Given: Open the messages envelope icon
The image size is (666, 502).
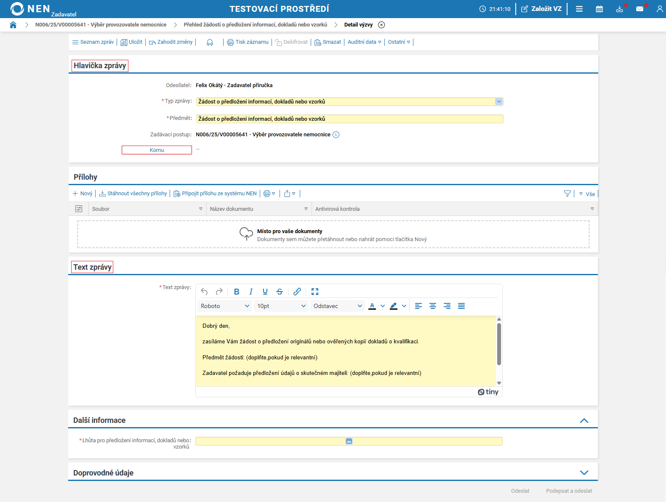Looking at the screenshot, I should pyautogui.click(x=639, y=9).
